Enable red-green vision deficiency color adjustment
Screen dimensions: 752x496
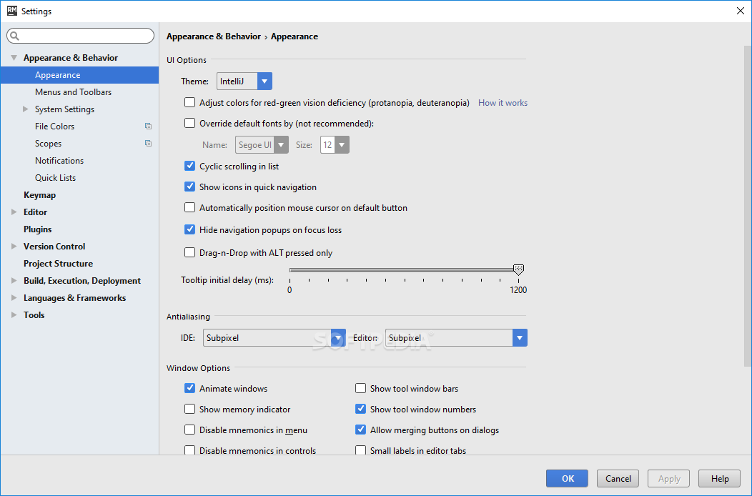(190, 103)
